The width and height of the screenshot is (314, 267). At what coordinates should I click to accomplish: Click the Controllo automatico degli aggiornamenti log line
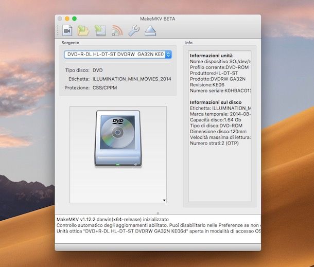(159, 225)
